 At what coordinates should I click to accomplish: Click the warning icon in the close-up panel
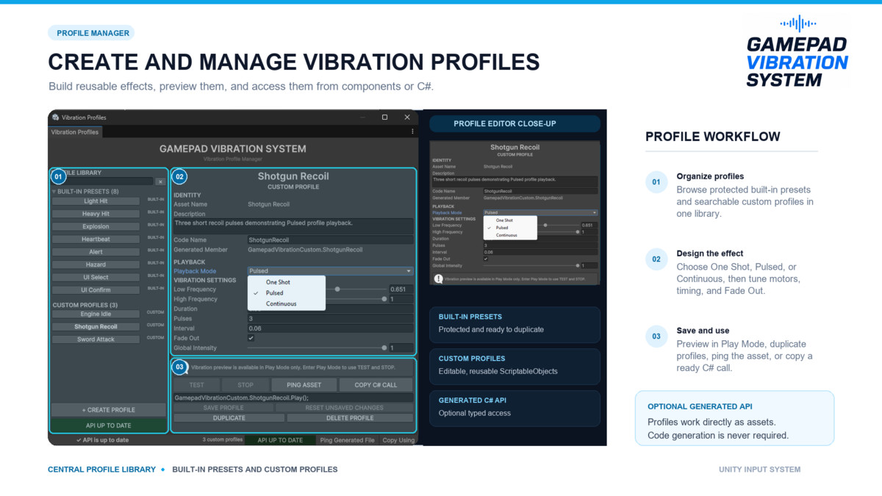point(439,278)
